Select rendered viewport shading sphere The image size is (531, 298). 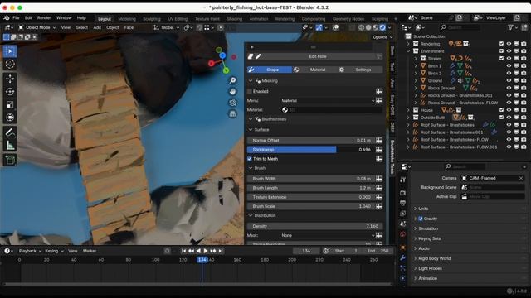382,27
